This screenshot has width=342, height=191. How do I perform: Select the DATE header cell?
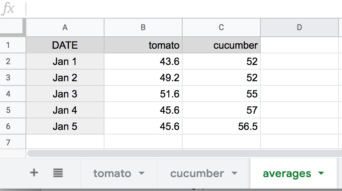(65, 45)
